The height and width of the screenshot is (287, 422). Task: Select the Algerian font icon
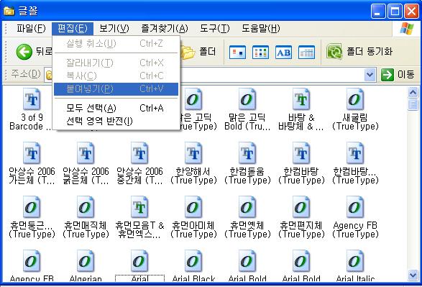tap(86, 261)
